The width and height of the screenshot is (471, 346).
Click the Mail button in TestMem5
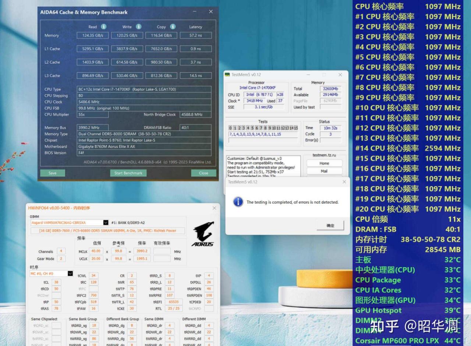coord(324,171)
